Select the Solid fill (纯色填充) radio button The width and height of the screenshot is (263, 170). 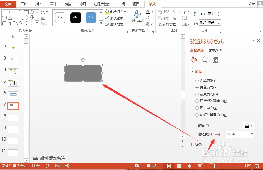click(197, 87)
